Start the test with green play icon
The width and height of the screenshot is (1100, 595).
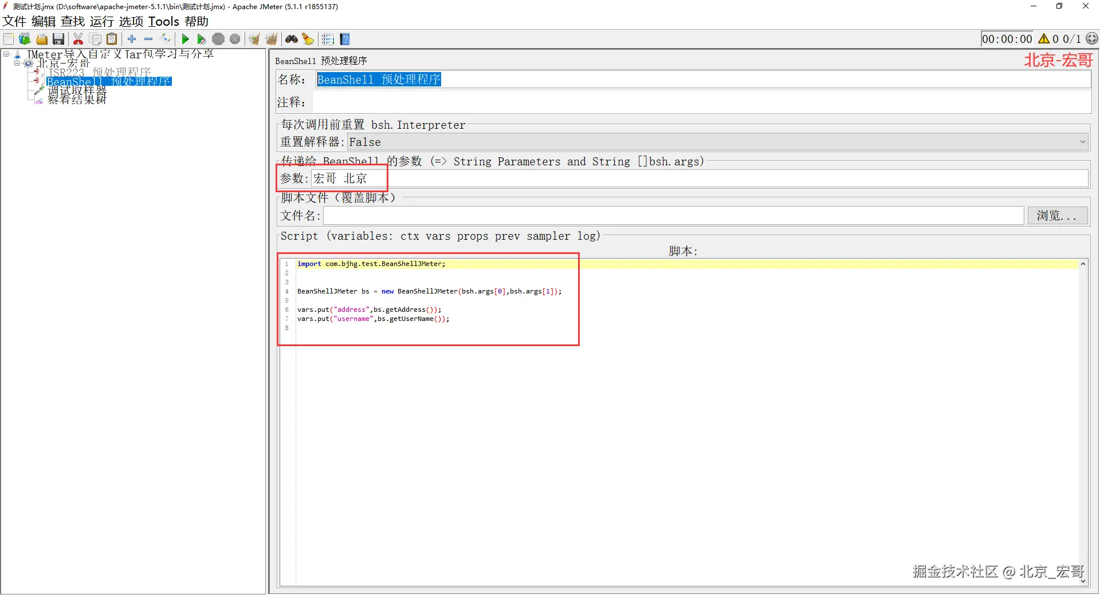pos(185,39)
